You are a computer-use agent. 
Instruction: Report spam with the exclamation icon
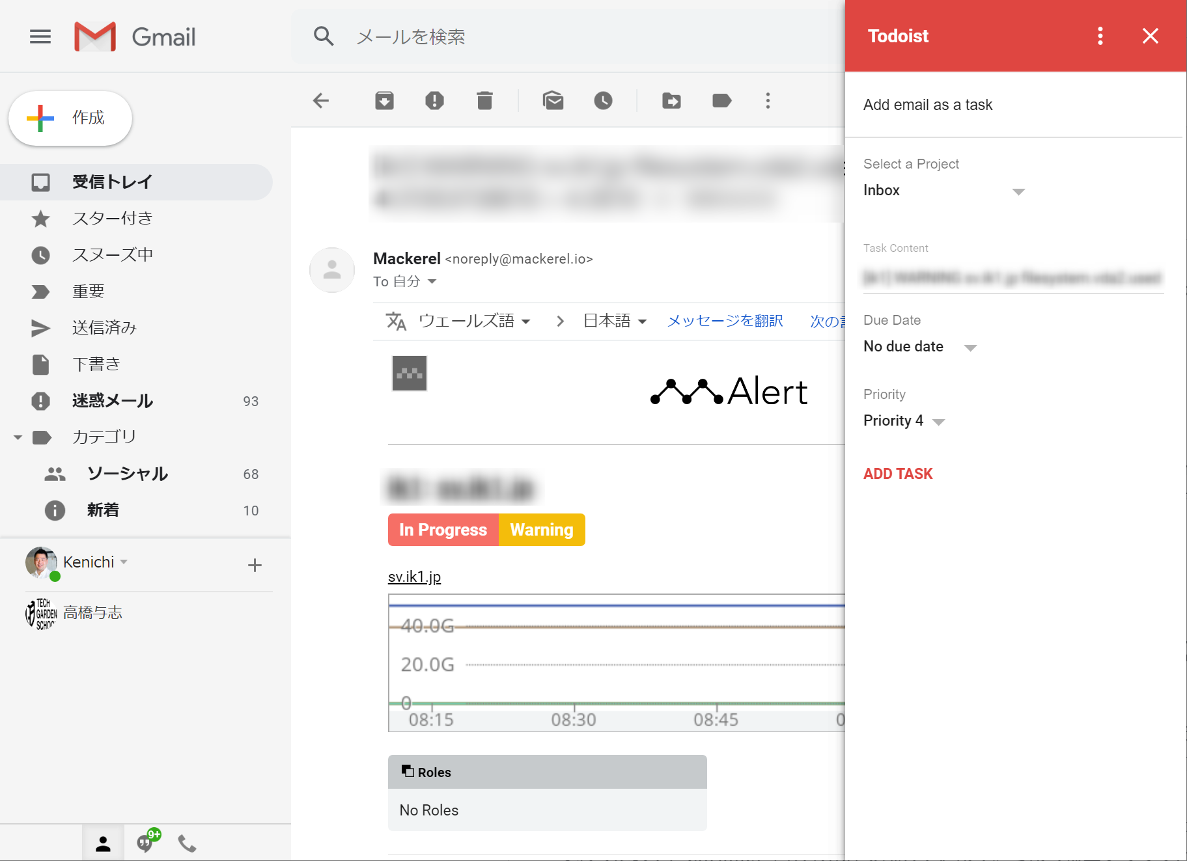pos(434,101)
